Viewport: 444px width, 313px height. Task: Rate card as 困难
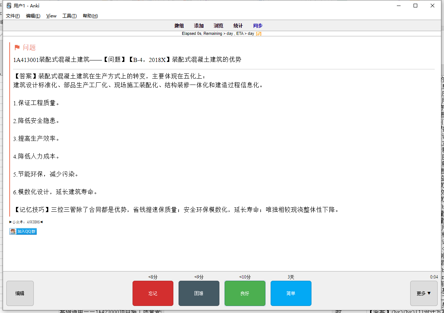coord(199,293)
